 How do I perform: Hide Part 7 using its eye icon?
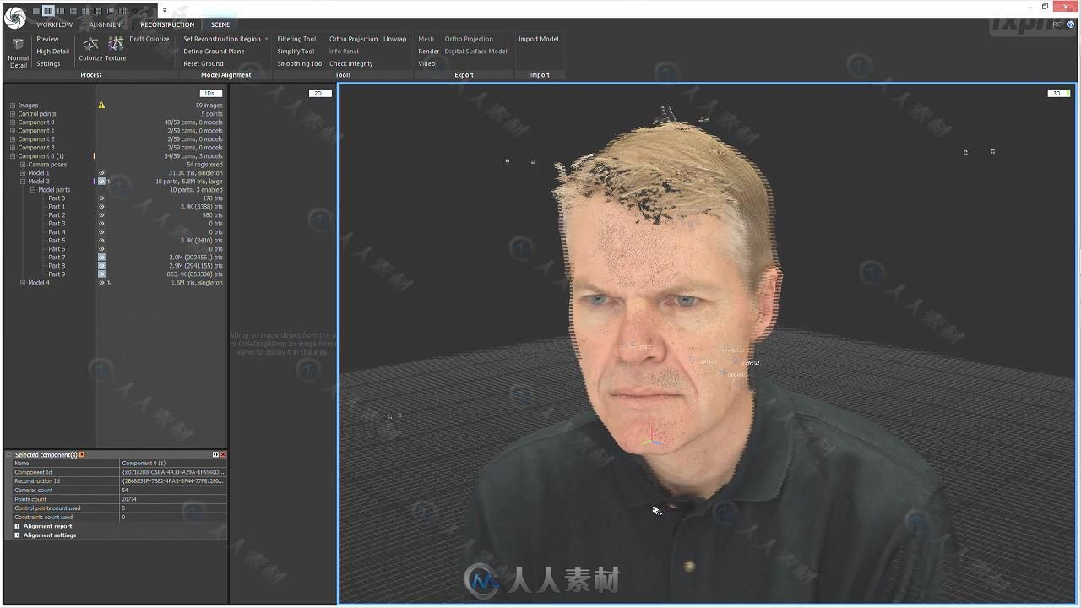101,258
